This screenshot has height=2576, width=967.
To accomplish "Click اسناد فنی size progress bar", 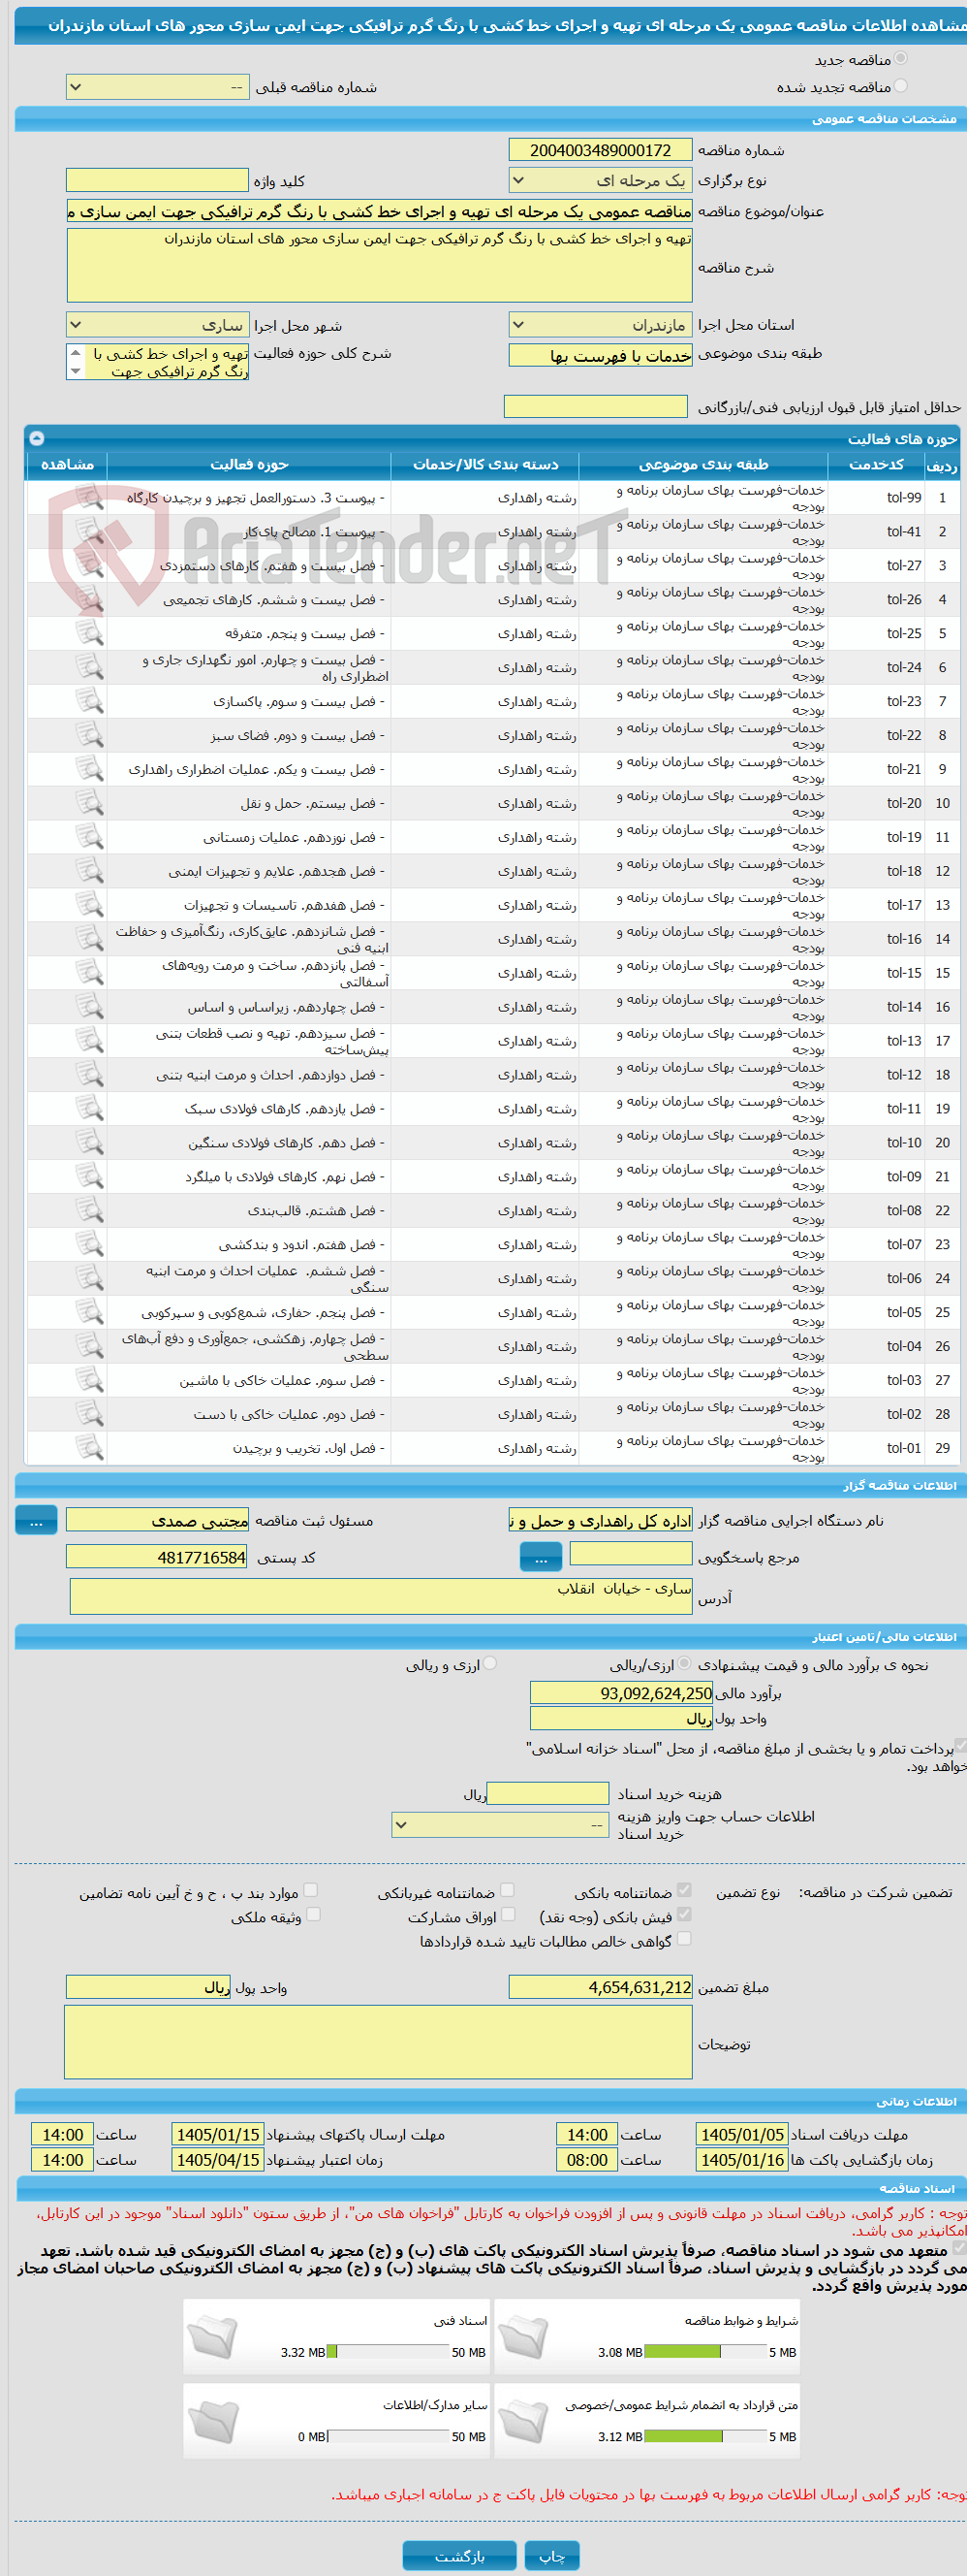I will (388, 2352).
